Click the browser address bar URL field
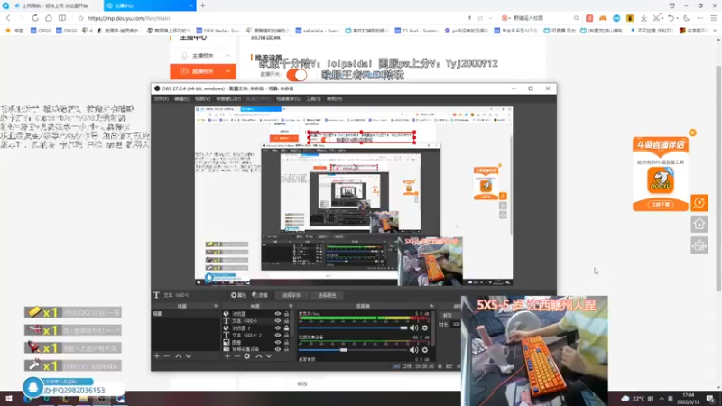722x406 pixels. coord(276,18)
